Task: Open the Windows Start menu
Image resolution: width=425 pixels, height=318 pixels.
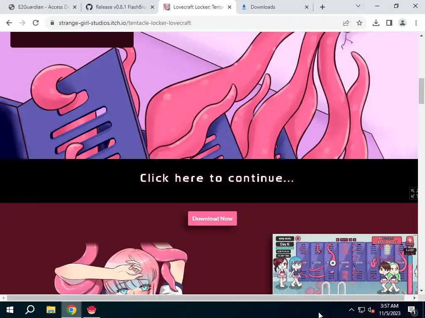Action: [10, 310]
